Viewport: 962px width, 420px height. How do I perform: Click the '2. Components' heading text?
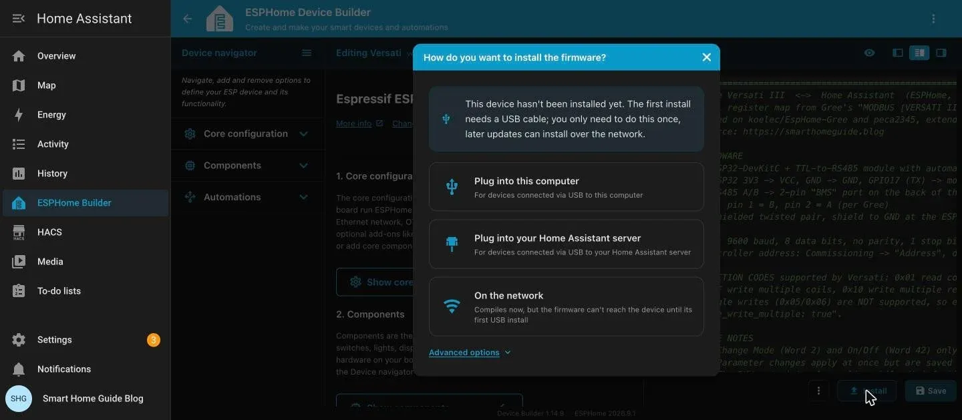click(370, 314)
